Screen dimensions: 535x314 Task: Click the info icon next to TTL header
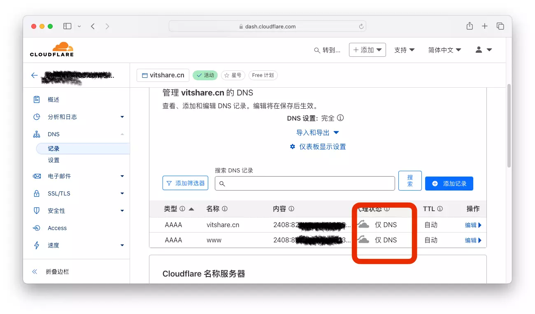[x=440, y=209]
